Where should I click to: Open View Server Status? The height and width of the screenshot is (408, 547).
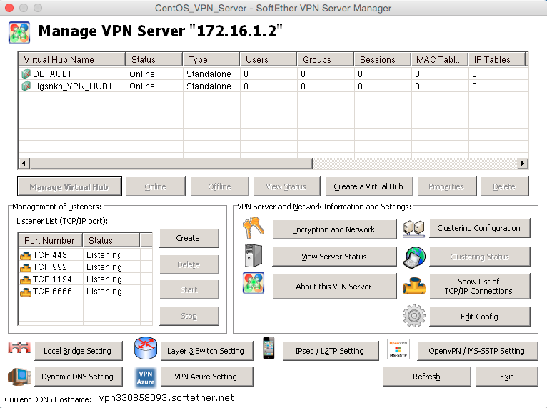[x=334, y=257]
